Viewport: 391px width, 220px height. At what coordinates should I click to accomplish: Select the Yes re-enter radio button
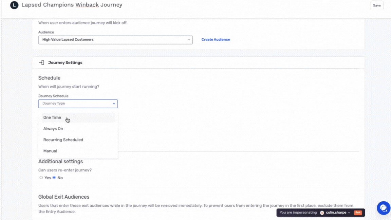tap(41, 178)
